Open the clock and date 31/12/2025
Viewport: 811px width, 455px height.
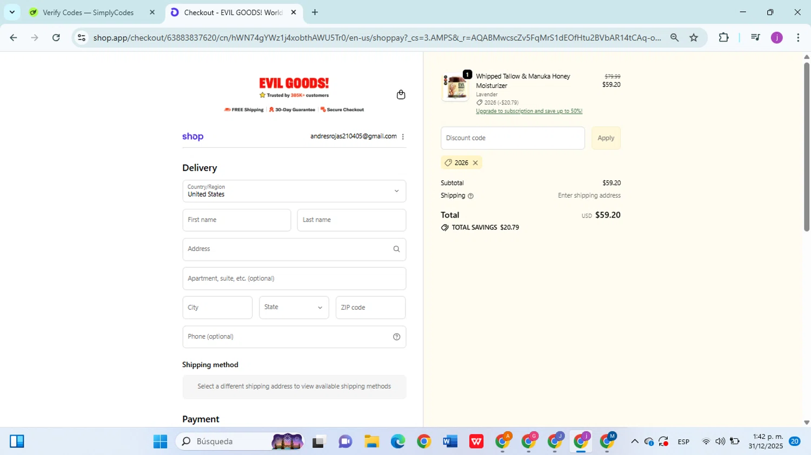[766, 442]
